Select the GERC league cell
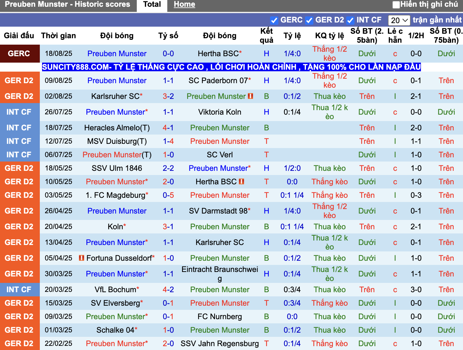 [20, 54]
